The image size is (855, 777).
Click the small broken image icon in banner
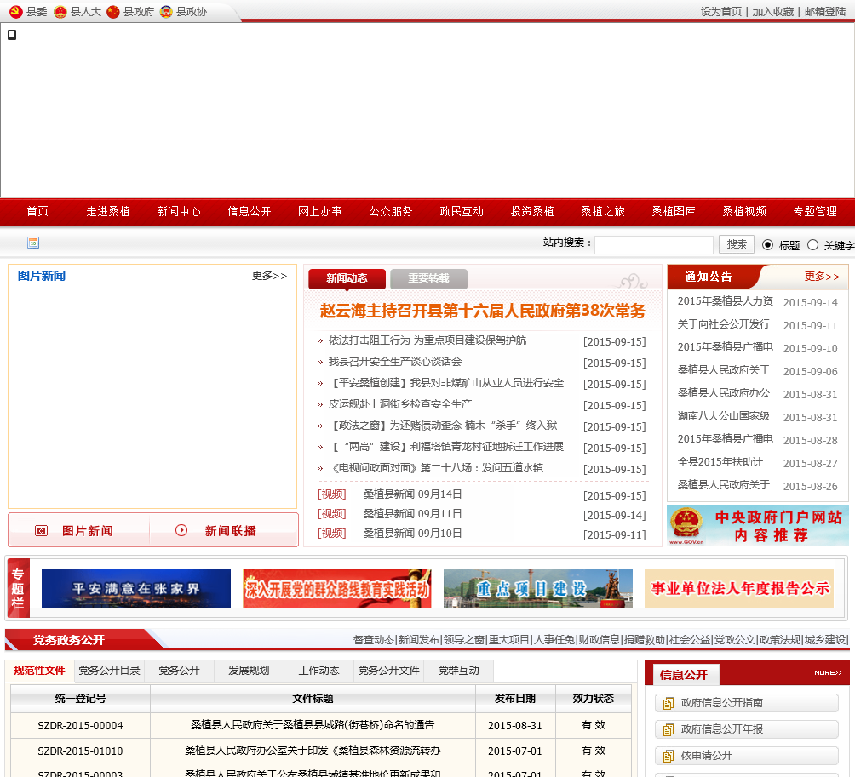[12, 35]
